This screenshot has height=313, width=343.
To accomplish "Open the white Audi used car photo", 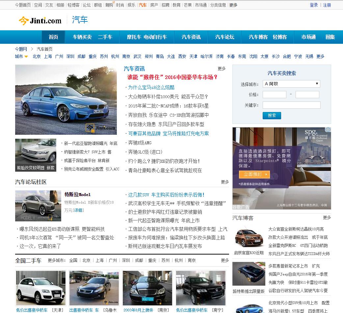I will pyautogui.click(x=41, y=288).
